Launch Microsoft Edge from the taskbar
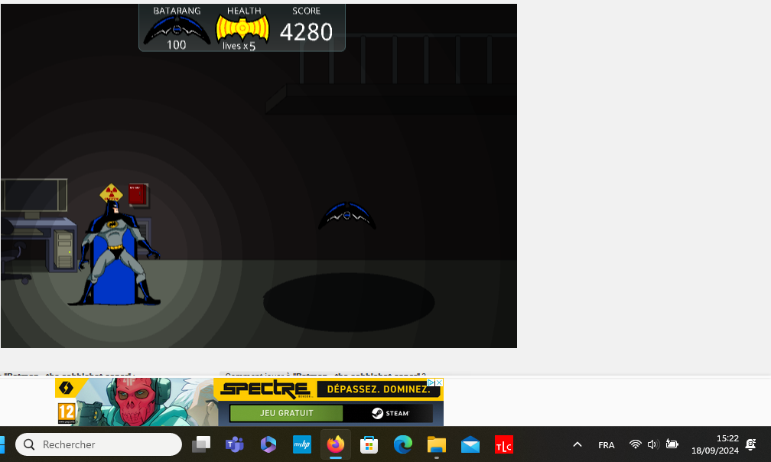The height and width of the screenshot is (462, 771). [402, 444]
